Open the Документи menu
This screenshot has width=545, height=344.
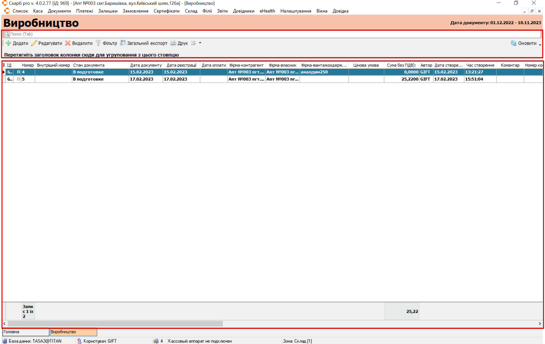[59, 11]
